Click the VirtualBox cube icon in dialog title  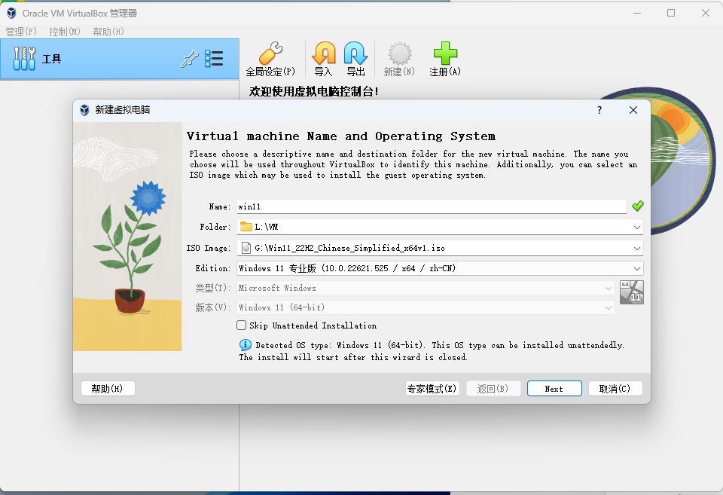(84, 110)
